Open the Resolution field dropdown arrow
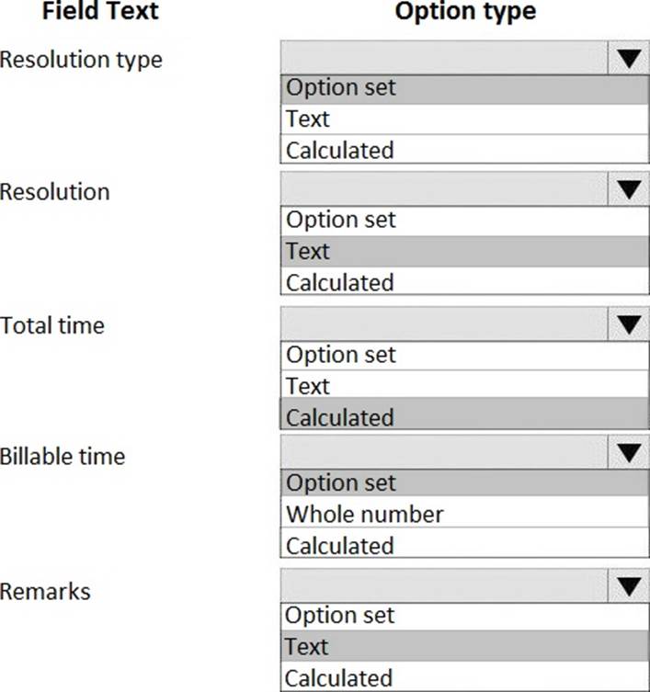 (x=628, y=189)
